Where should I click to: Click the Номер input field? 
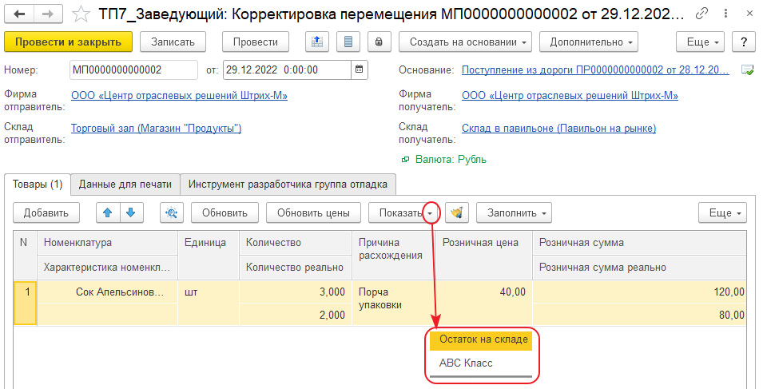pos(133,69)
